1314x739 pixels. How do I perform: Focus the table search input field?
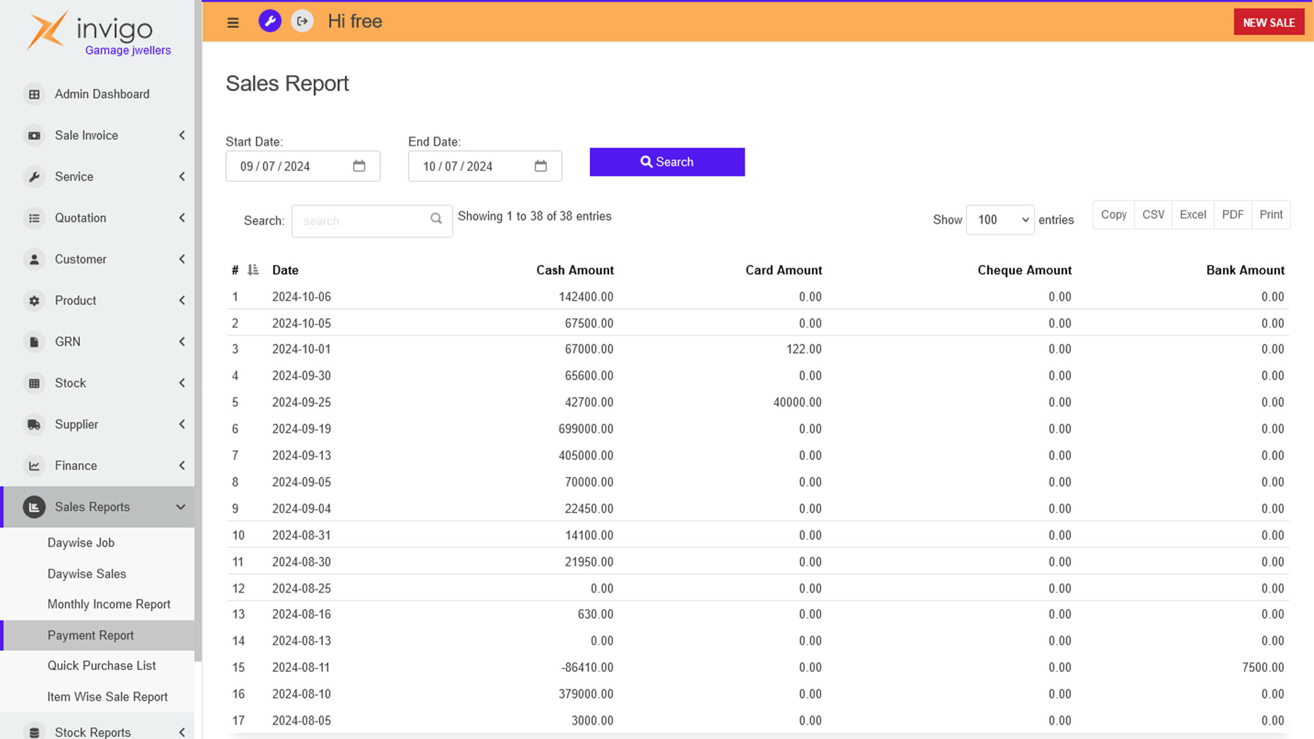click(x=372, y=221)
